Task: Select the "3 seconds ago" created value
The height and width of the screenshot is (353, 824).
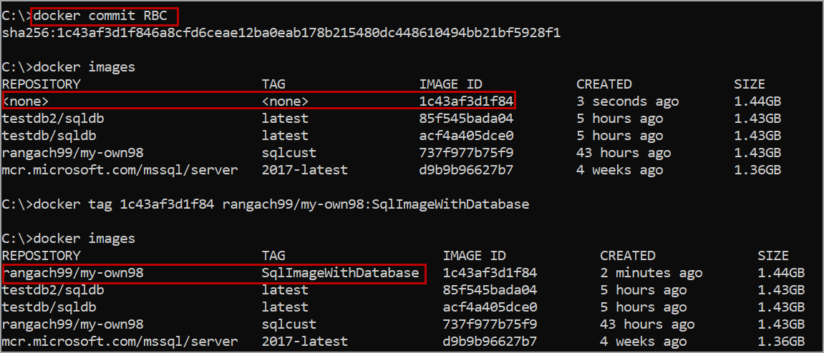Action: pos(627,101)
